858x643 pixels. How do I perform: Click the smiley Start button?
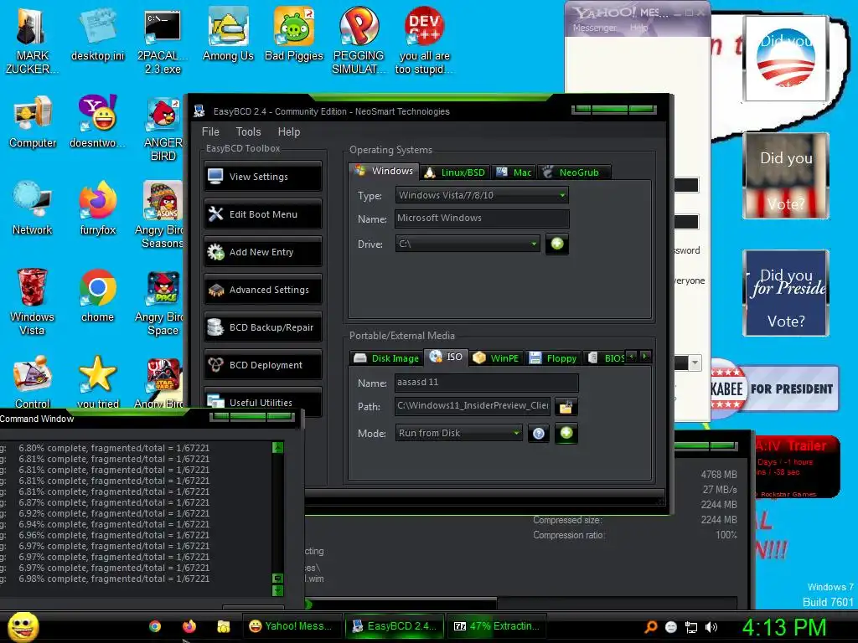(23, 626)
